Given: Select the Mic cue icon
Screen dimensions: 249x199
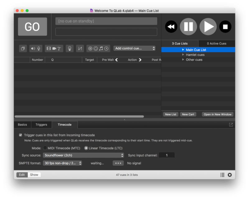Looking at the screenshot, I should [38, 49].
